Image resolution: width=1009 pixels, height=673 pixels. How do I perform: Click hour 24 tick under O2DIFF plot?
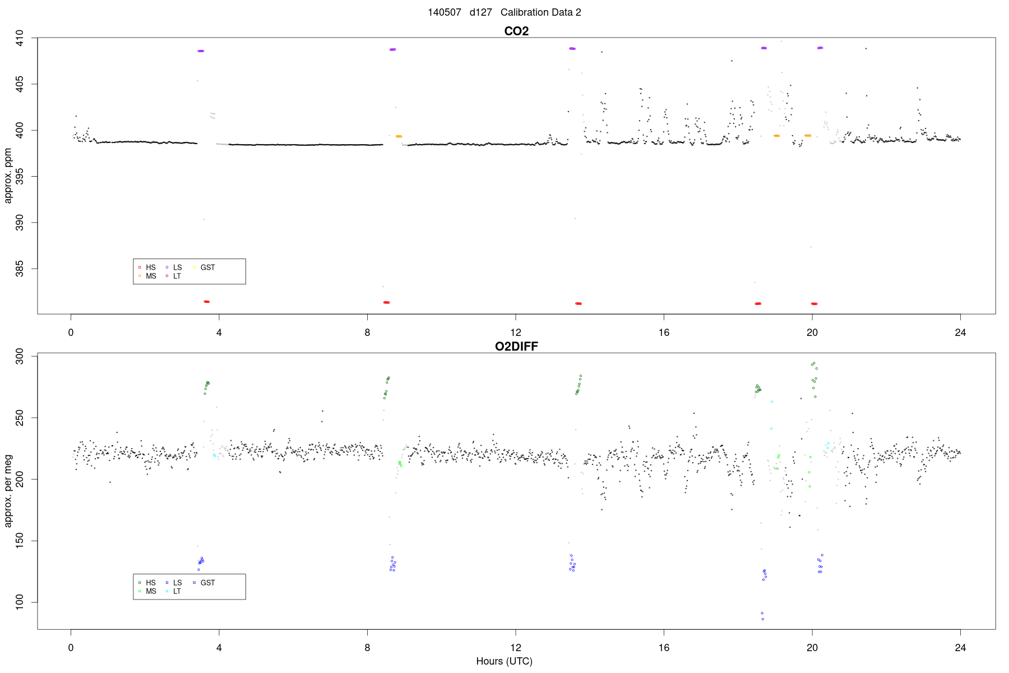tap(961, 648)
